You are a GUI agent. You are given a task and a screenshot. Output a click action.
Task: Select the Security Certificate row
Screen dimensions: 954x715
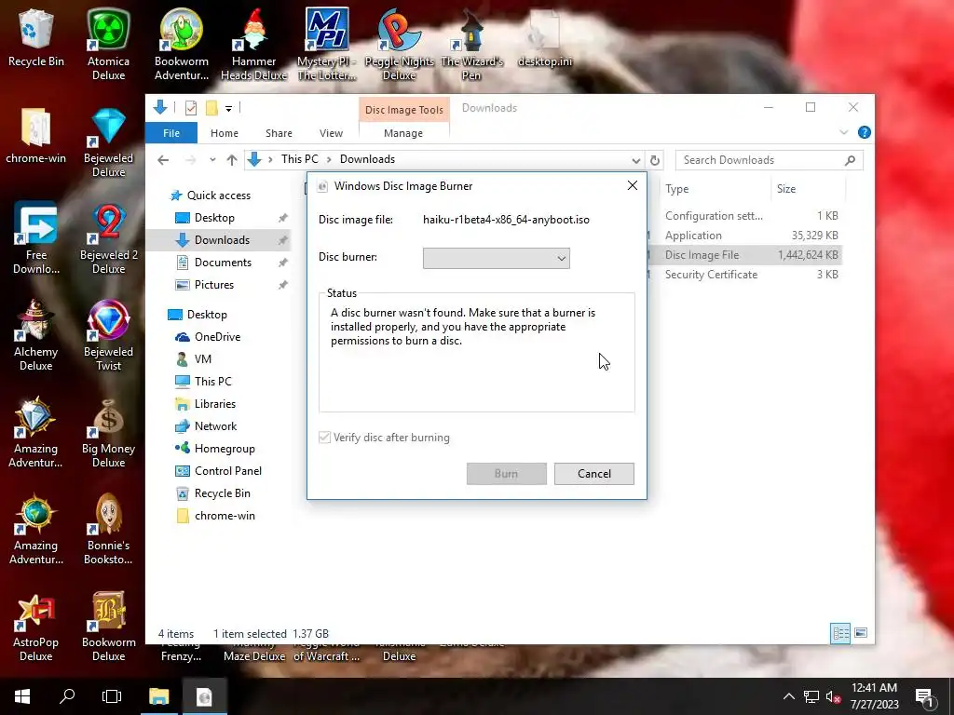[x=745, y=275]
